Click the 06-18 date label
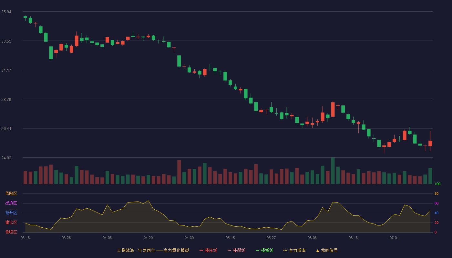The height and width of the screenshot is (258, 452). (x=353, y=238)
